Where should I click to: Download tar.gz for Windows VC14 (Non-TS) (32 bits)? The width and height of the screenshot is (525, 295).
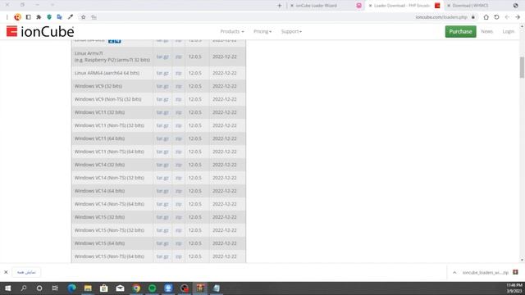pyautogui.click(x=162, y=178)
